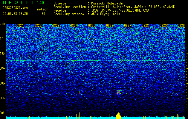Select the meteor count value 35
The image size is (188, 119).
click(43, 14)
